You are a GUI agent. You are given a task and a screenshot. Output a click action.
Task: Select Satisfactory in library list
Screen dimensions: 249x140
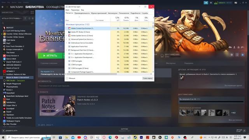click(x=11, y=102)
